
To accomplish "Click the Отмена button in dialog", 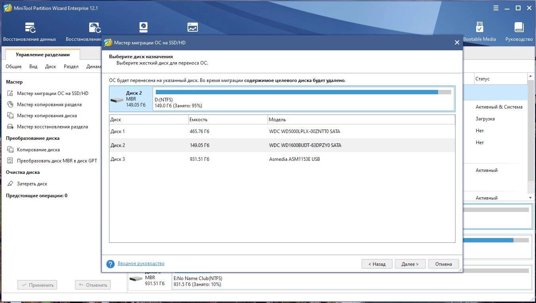I will 443,264.
